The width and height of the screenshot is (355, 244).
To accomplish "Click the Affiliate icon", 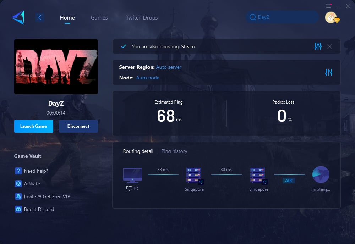I will [x=18, y=184].
